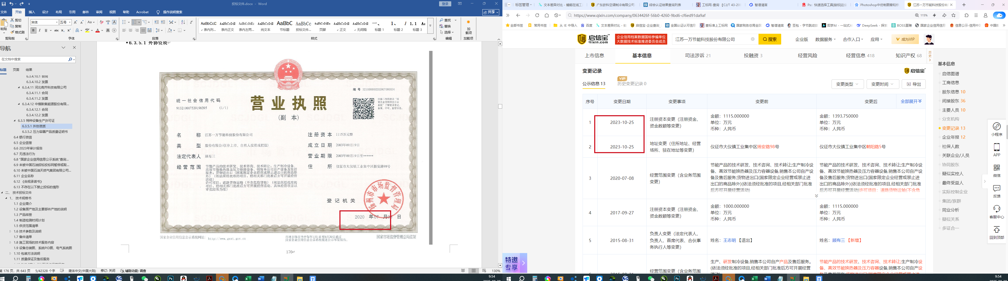Viewport: 1008px width, 281px height.
Task: Click 回到顶部 back-to-top icon
Action: [x=997, y=232]
